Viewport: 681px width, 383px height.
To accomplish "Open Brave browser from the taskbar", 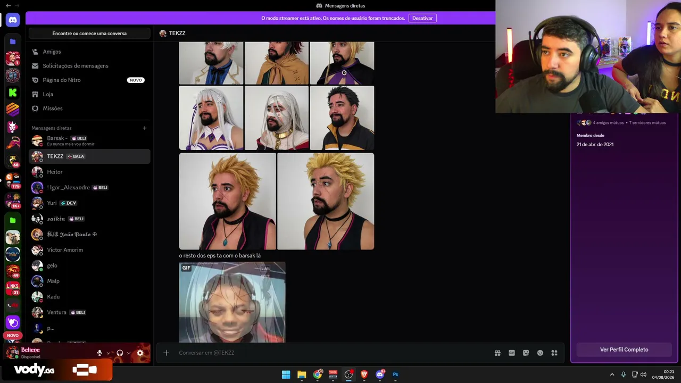I will 364,374.
